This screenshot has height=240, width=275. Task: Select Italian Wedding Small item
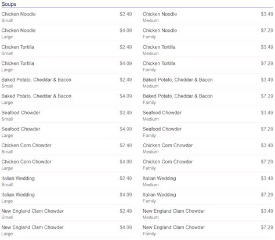click(x=67, y=181)
